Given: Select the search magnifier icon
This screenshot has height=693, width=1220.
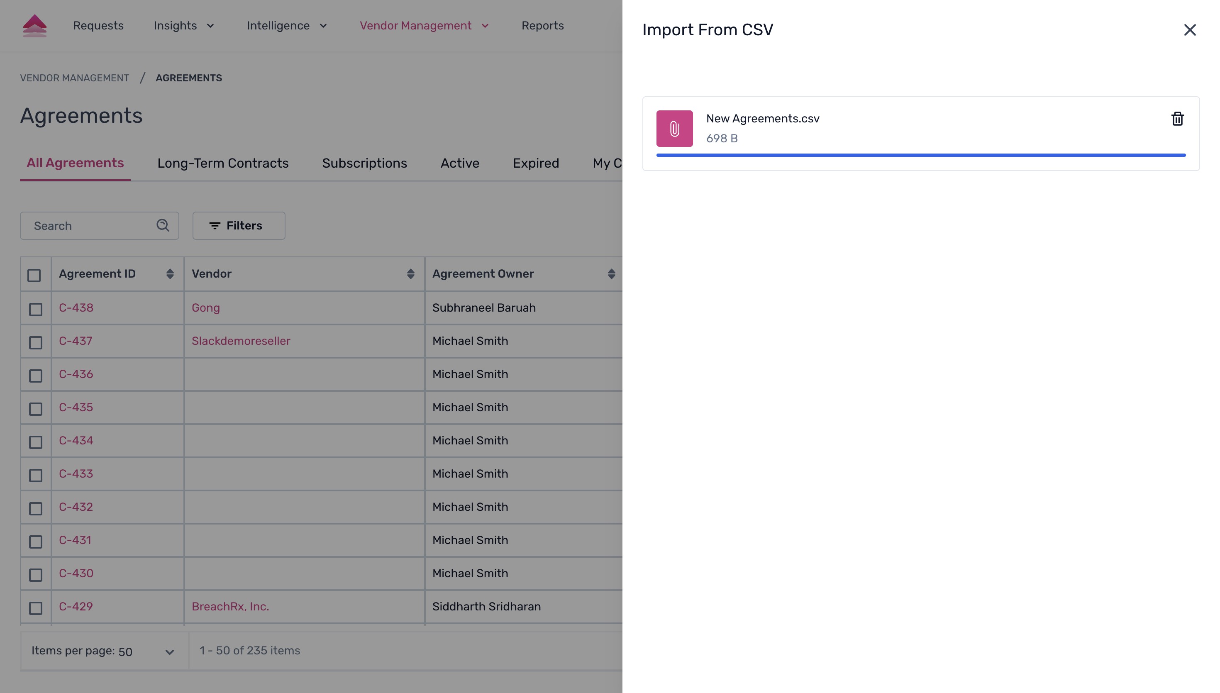Looking at the screenshot, I should (163, 225).
